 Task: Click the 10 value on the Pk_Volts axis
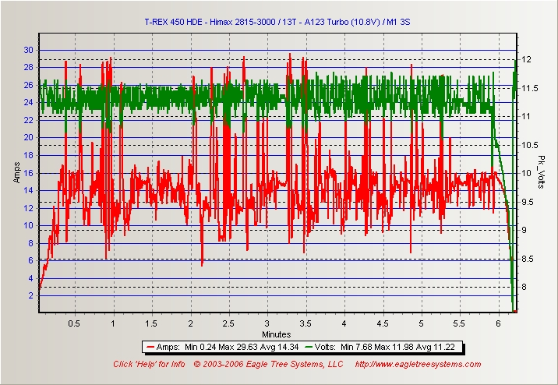pyautogui.click(x=527, y=173)
